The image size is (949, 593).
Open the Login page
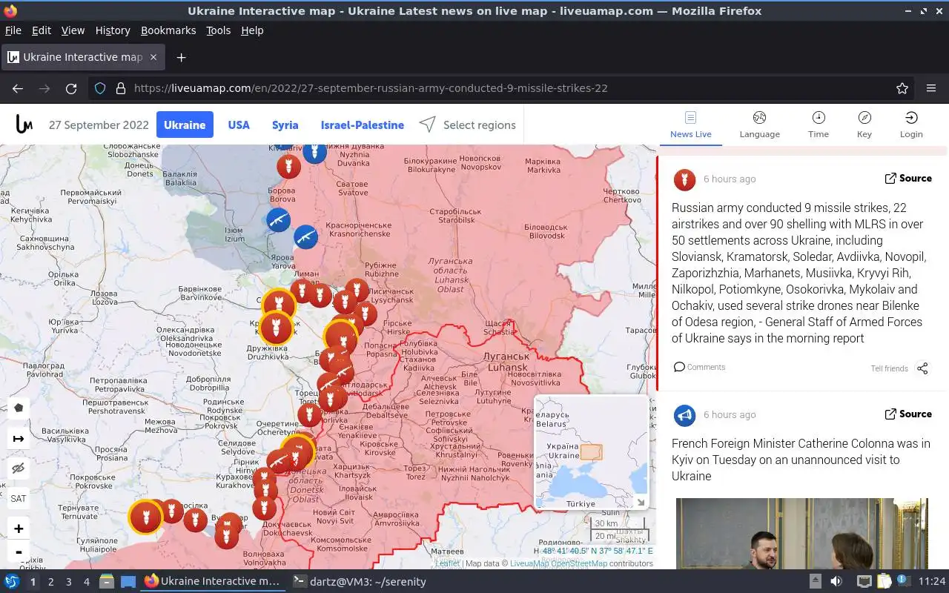pyautogui.click(x=911, y=125)
